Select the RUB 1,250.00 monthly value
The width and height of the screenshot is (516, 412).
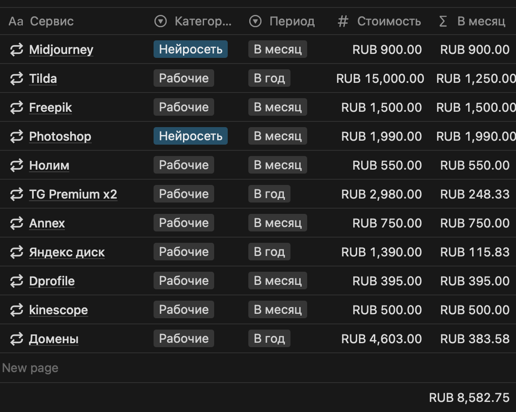coord(476,78)
